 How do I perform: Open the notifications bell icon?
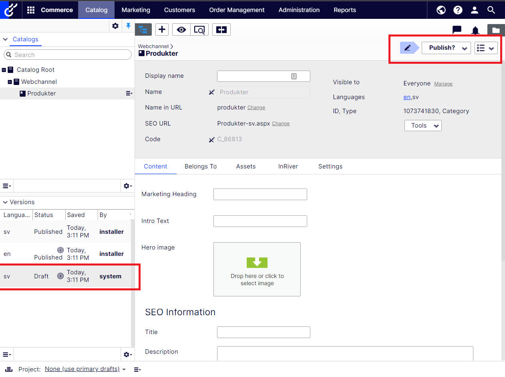[x=475, y=30]
